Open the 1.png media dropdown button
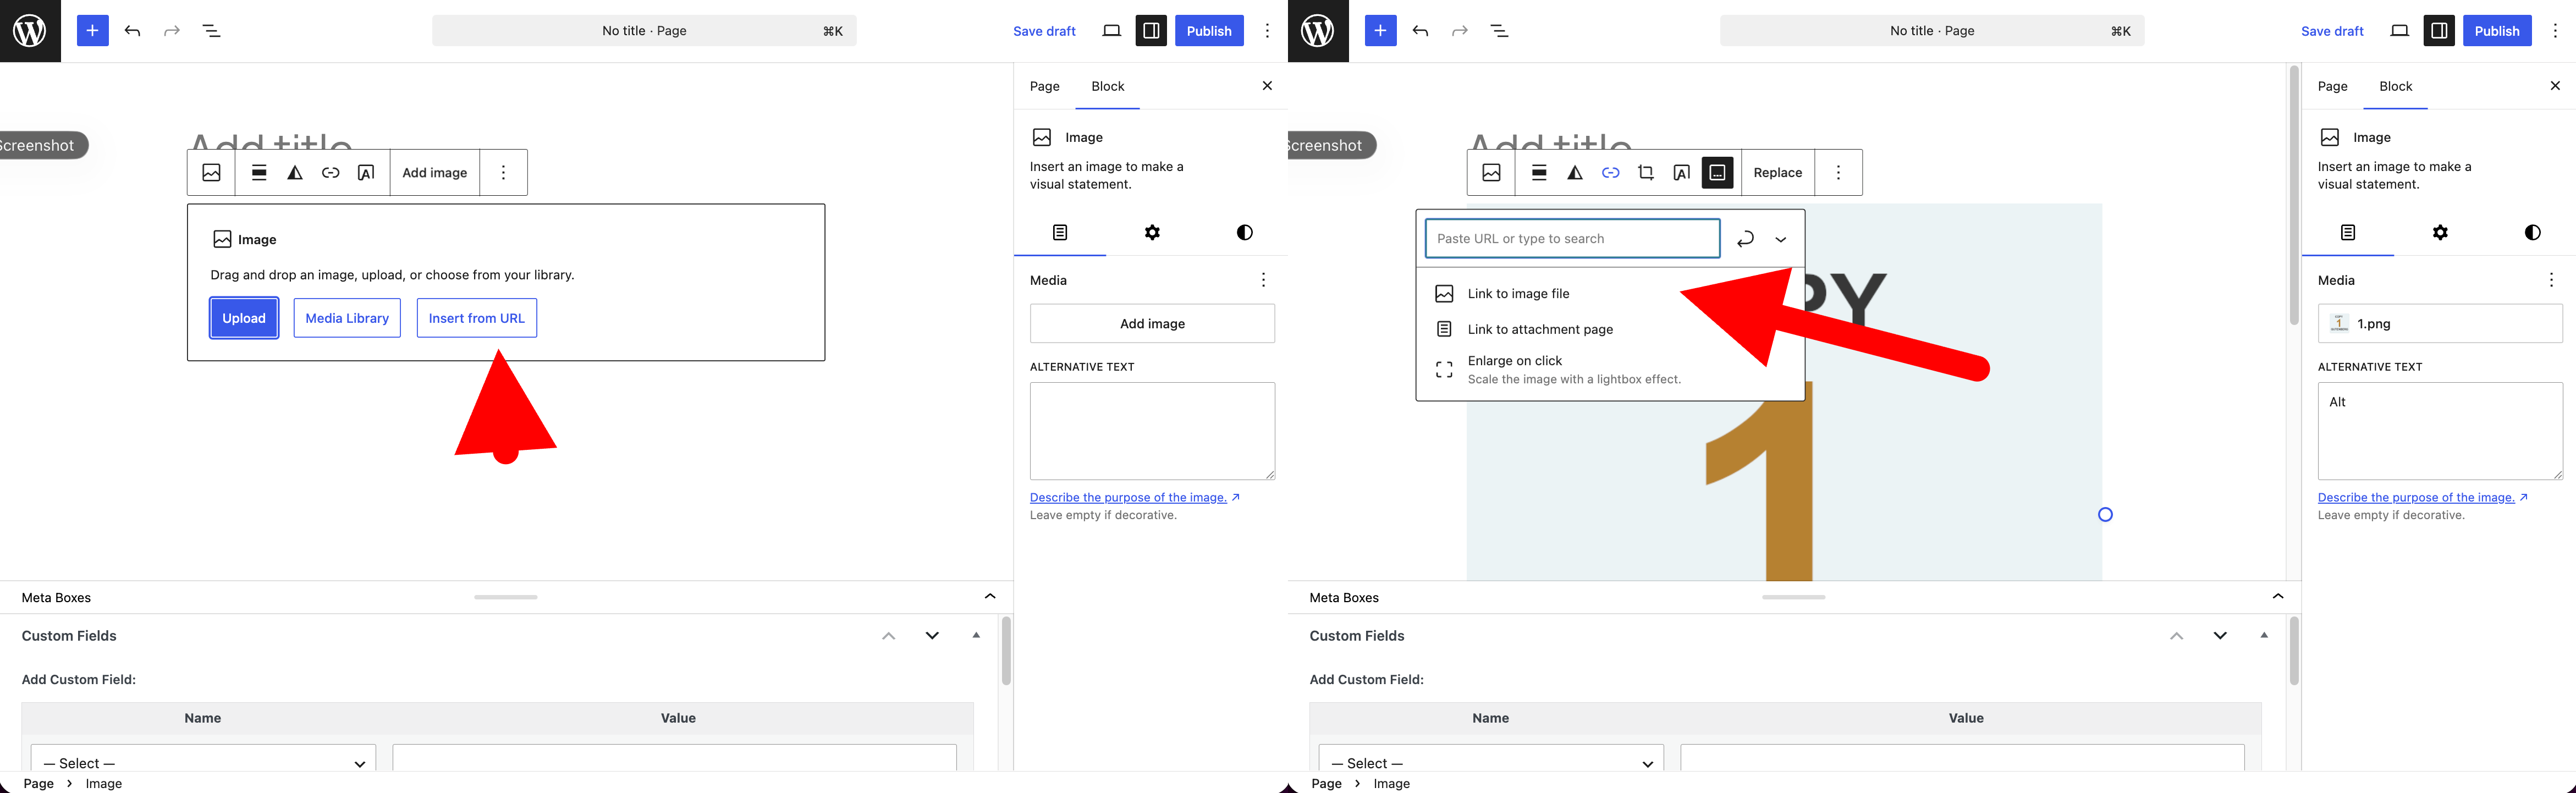This screenshot has height=793, width=2576. (2439, 324)
